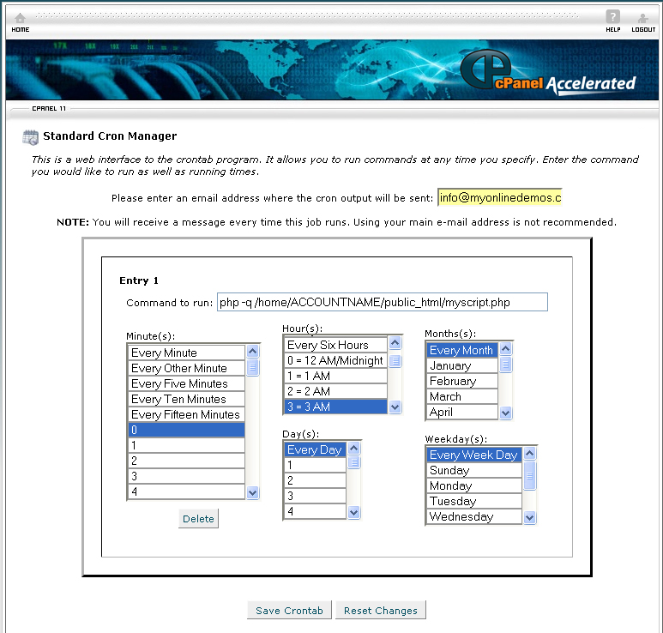The width and height of the screenshot is (663, 633).
Task: Click the Logout user icon
Action: pyautogui.click(x=642, y=18)
